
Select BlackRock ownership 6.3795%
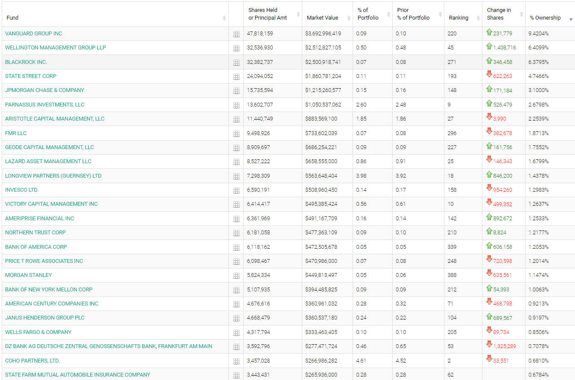(x=539, y=62)
